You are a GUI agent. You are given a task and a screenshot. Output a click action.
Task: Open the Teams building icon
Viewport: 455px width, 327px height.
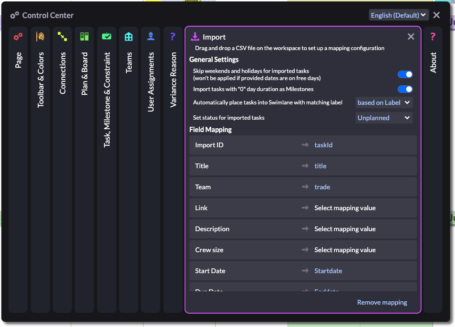tap(129, 37)
